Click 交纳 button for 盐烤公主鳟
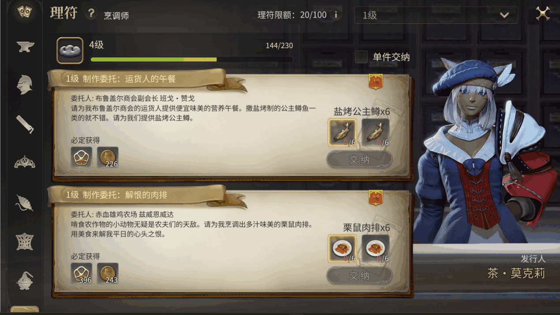560x315 pixels. 359,159
